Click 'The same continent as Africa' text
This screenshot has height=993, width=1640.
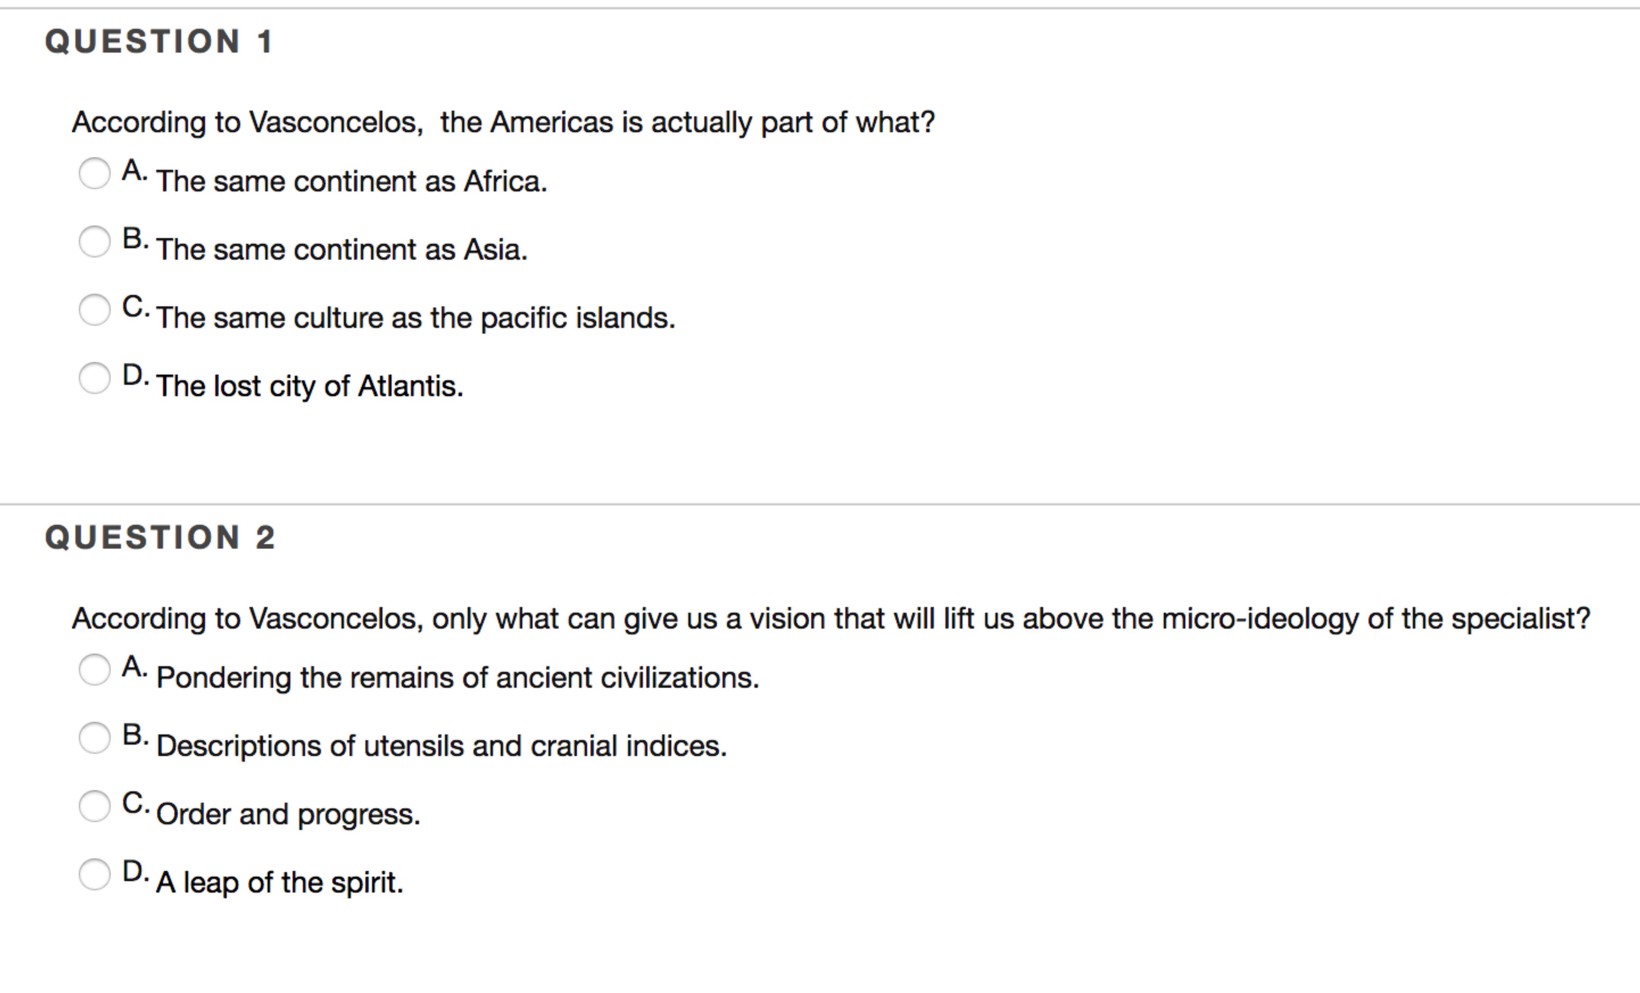tap(351, 181)
